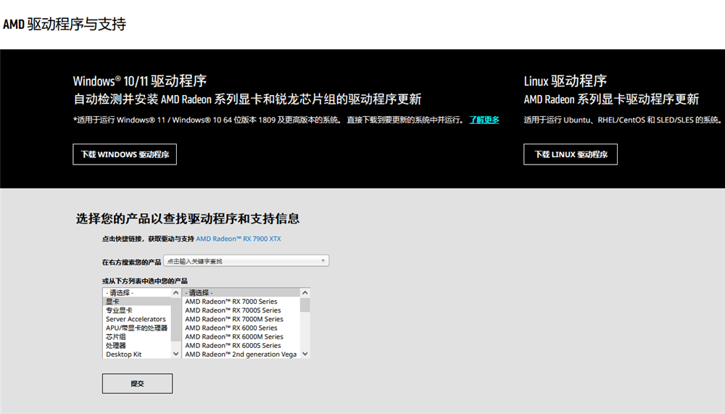The width and height of the screenshot is (725, 414).
Task: Select AMD Radeon RX 7000 Series
Action: coord(231,302)
